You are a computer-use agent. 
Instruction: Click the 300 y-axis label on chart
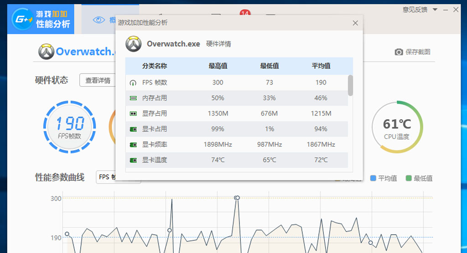click(56, 199)
